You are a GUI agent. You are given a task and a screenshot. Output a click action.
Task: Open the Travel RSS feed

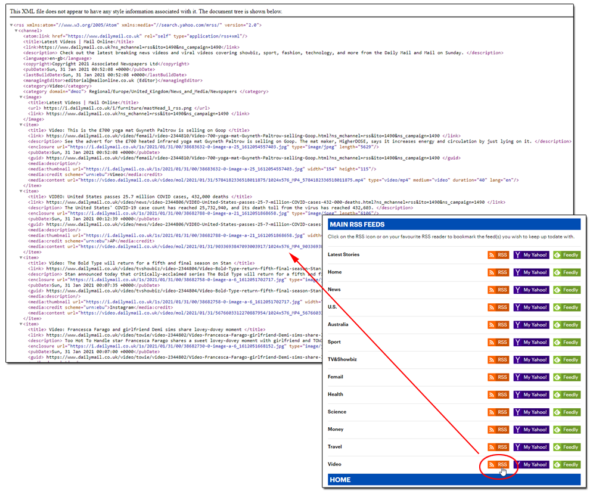[x=498, y=448]
